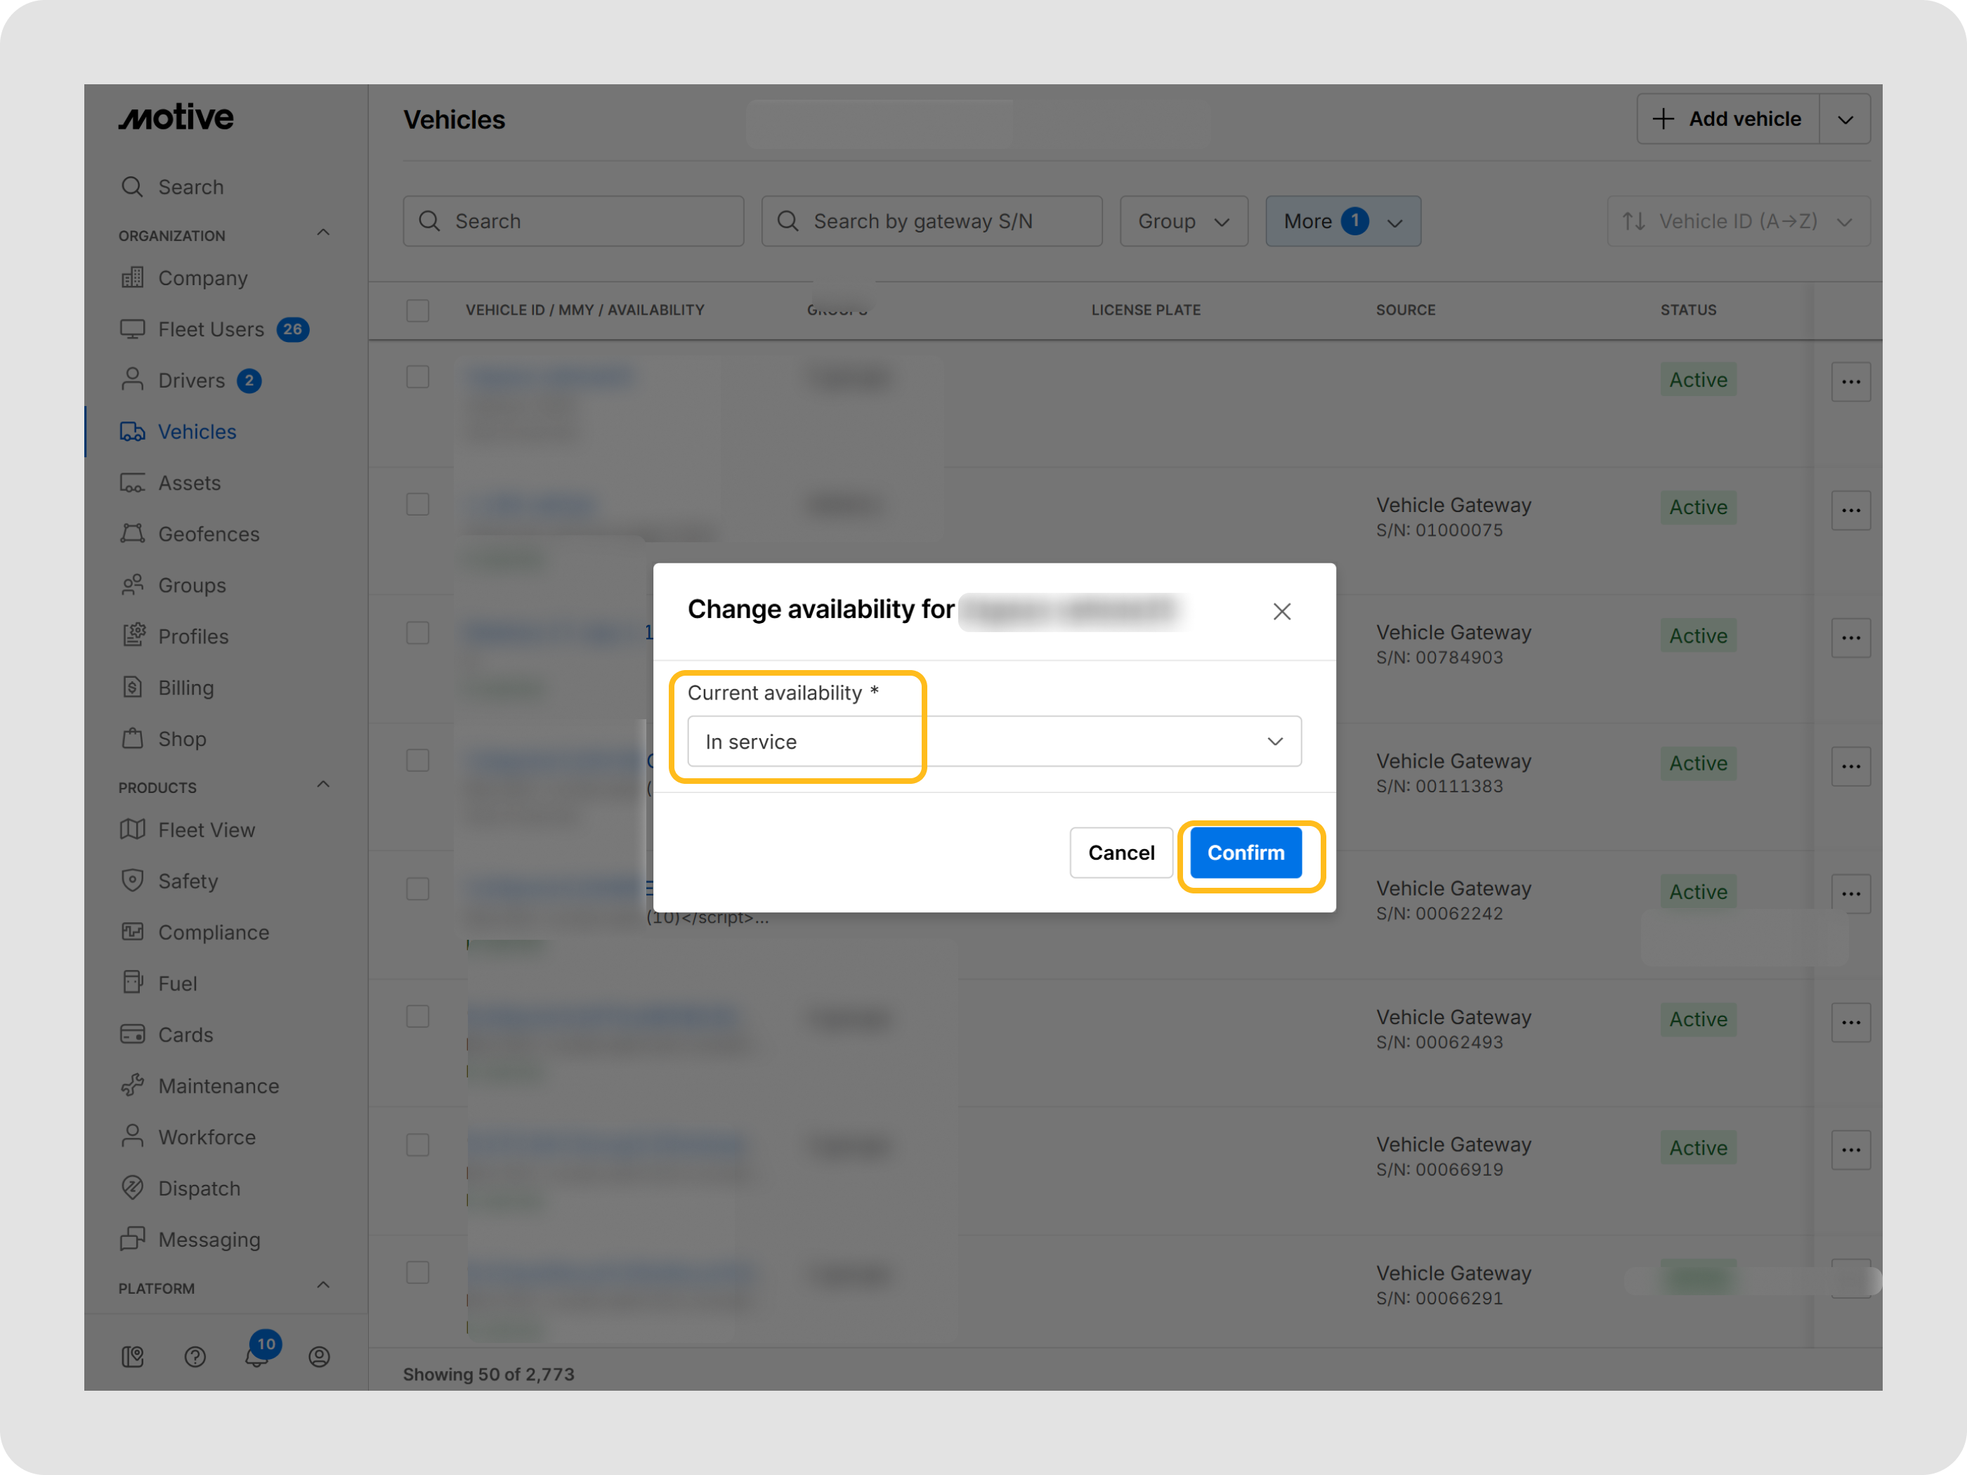Open the user account icon
This screenshot has width=1967, height=1475.
[319, 1357]
